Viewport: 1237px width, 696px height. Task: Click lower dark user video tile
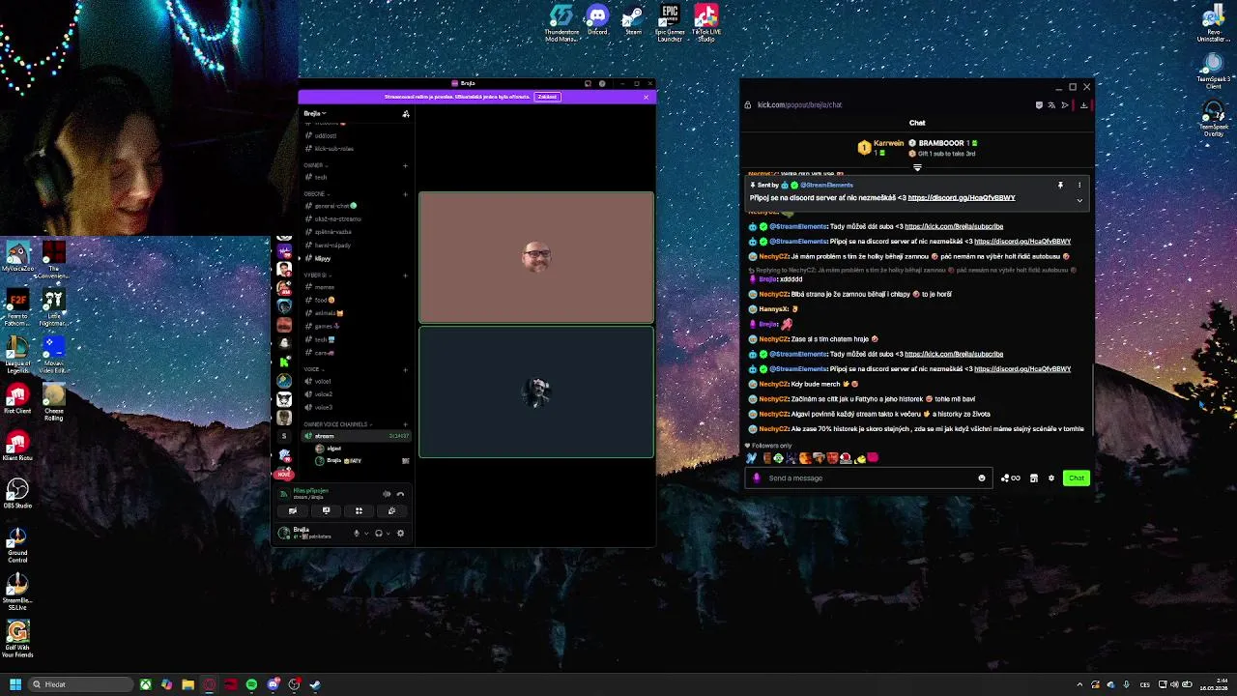pos(536,391)
